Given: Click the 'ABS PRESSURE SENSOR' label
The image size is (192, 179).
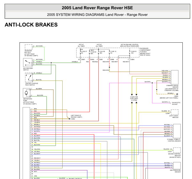Looking at the screenshot, I should [175, 171].
